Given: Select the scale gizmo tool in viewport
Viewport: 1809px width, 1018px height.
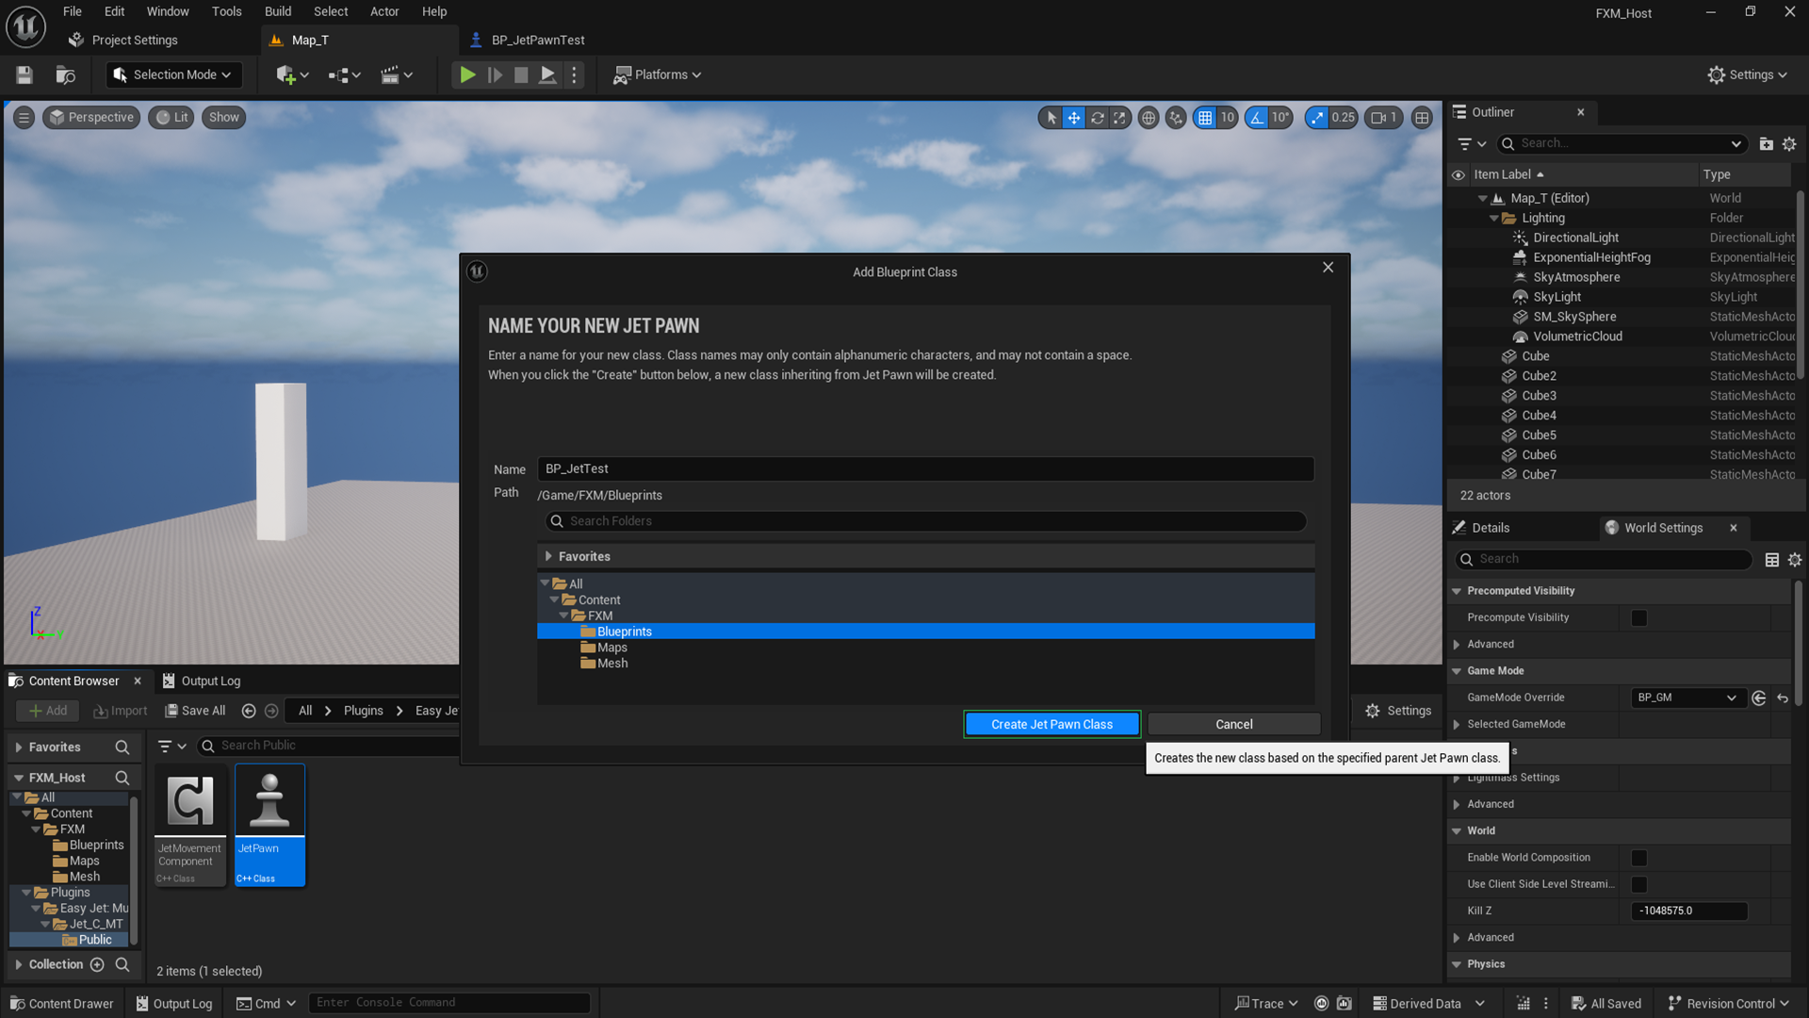Looking at the screenshot, I should 1119,118.
